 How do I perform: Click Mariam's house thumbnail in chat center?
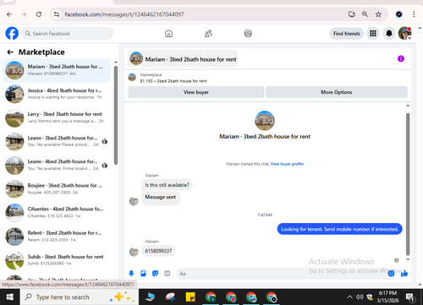point(265,121)
